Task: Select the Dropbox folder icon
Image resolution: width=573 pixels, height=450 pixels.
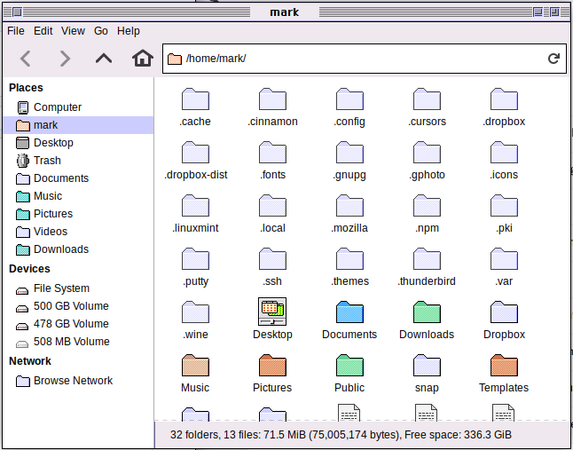Action: (x=504, y=312)
